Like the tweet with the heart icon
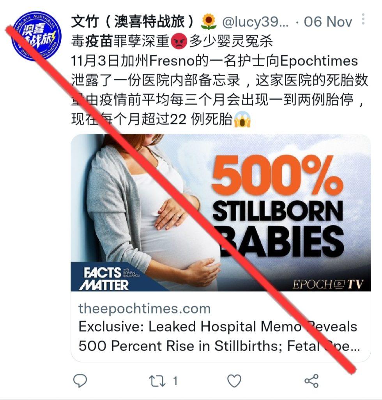 pyautogui.click(x=234, y=381)
